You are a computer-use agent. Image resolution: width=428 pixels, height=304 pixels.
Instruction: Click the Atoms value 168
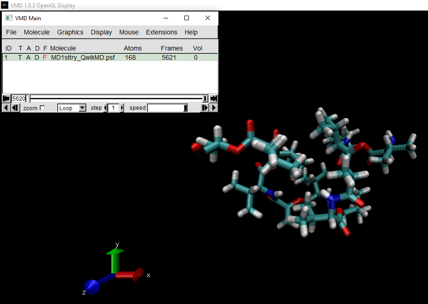pos(130,57)
